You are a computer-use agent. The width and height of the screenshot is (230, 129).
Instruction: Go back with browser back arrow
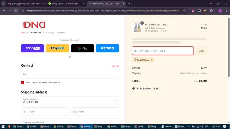[x=4, y=11]
